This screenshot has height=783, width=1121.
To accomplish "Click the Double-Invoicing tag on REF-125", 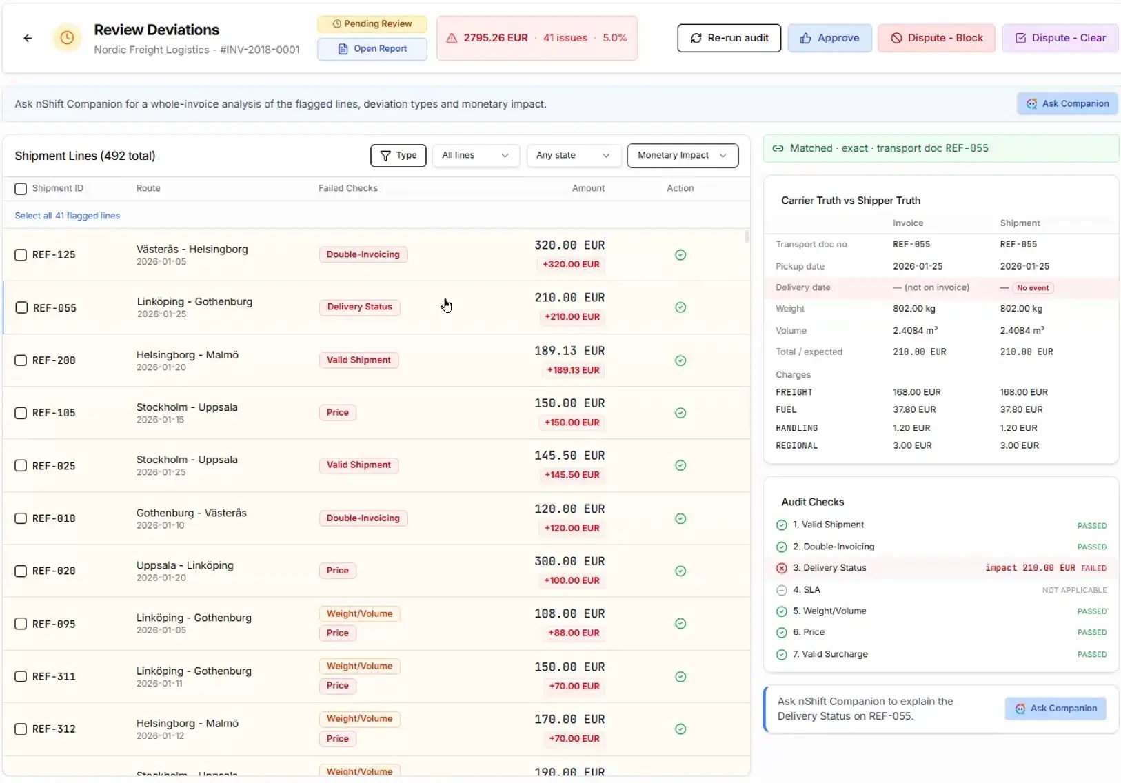I will [363, 255].
